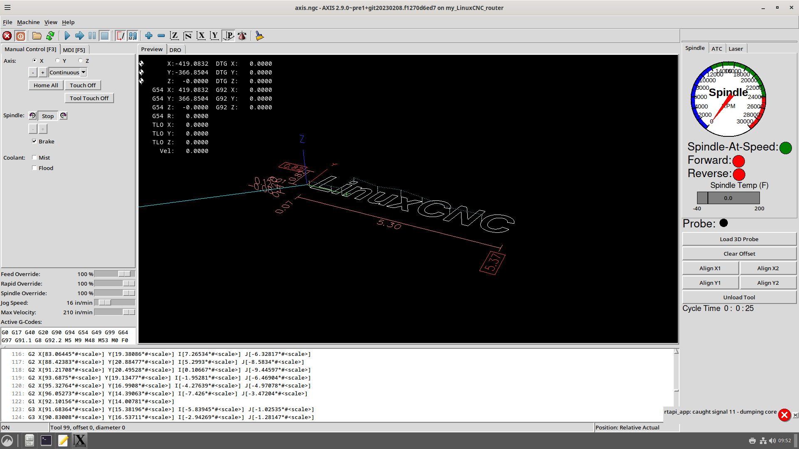Image resolution: width=799 pixels, height=449 pixels.
Task: Select the Preview tab
Action: tap(152, 49)
